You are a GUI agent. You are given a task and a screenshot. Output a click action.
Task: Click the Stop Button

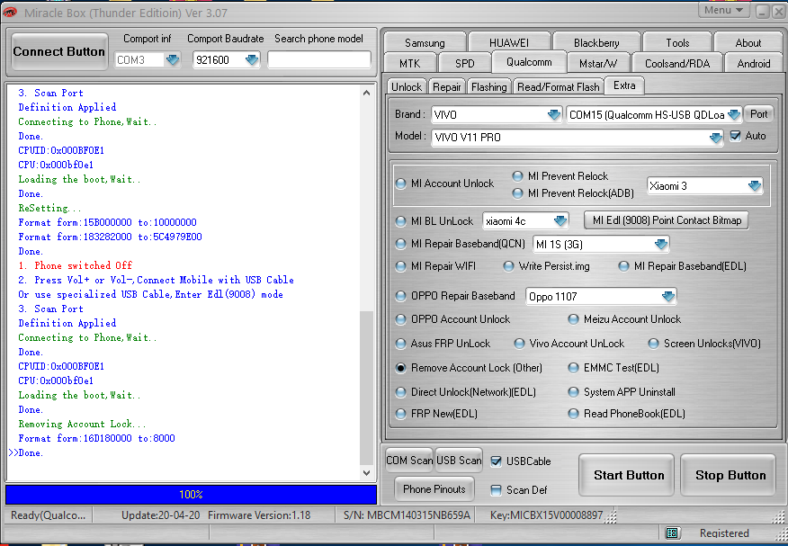730,475
